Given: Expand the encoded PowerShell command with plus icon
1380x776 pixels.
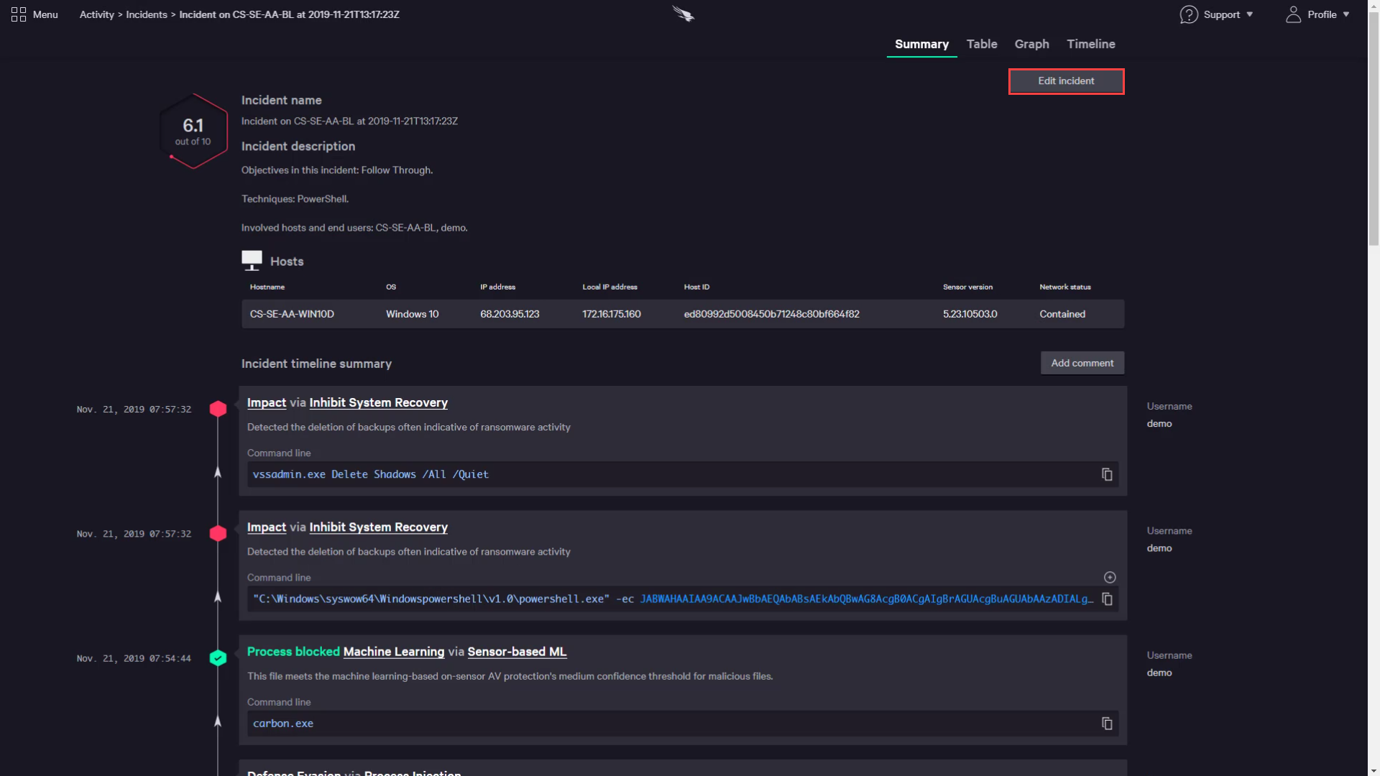Looking at the screenshot, I should 1110,578.
